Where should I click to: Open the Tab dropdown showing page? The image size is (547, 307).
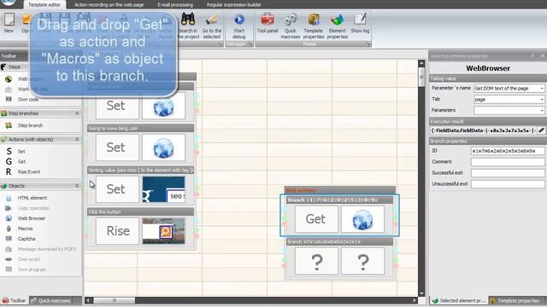542,100
